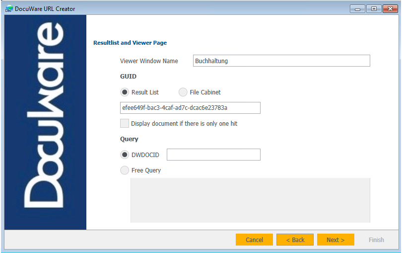Click the DocuWare title bar app icon
Image resolution: width=402 pixels, height=253 pixels.
pyautogui.click(x=9, y=9)
